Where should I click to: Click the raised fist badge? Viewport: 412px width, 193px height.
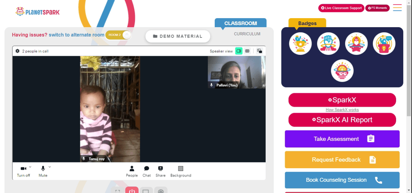pyautogui.click(x=328, y=44)
